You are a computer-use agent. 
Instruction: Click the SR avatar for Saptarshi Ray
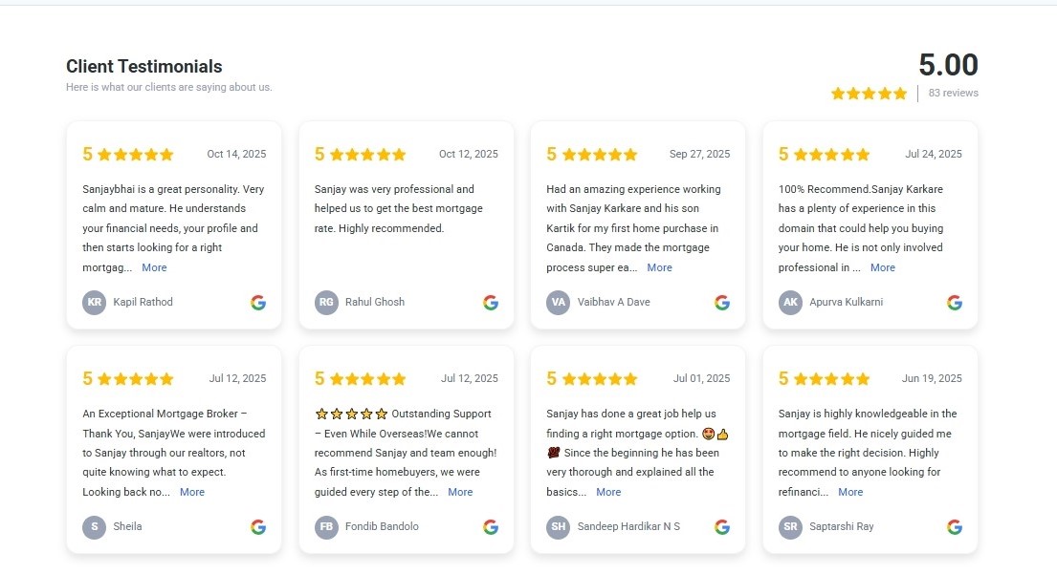pyautogui.click(x=790, y=527)
